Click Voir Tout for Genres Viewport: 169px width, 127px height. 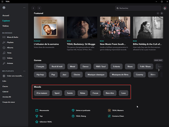(158, 60)
